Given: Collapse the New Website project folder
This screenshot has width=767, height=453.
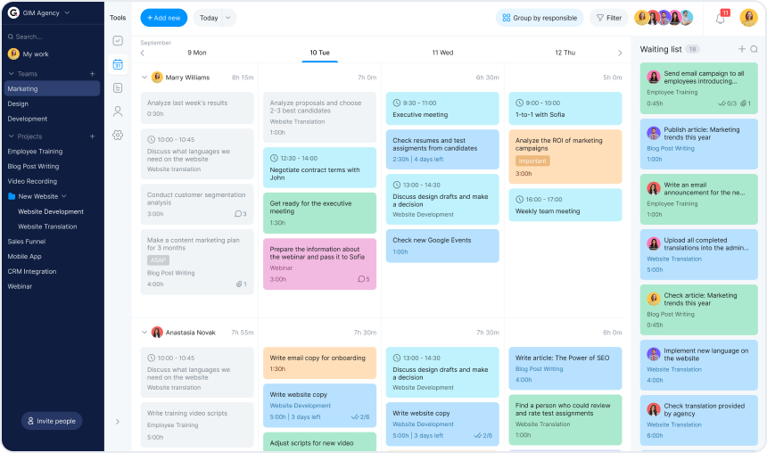Looking at the screenshot, I should pos(64,196).
